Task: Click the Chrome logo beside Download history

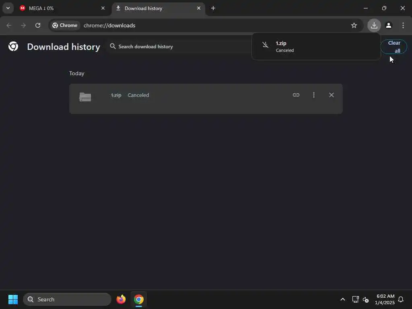Action: tap(13, 47)
